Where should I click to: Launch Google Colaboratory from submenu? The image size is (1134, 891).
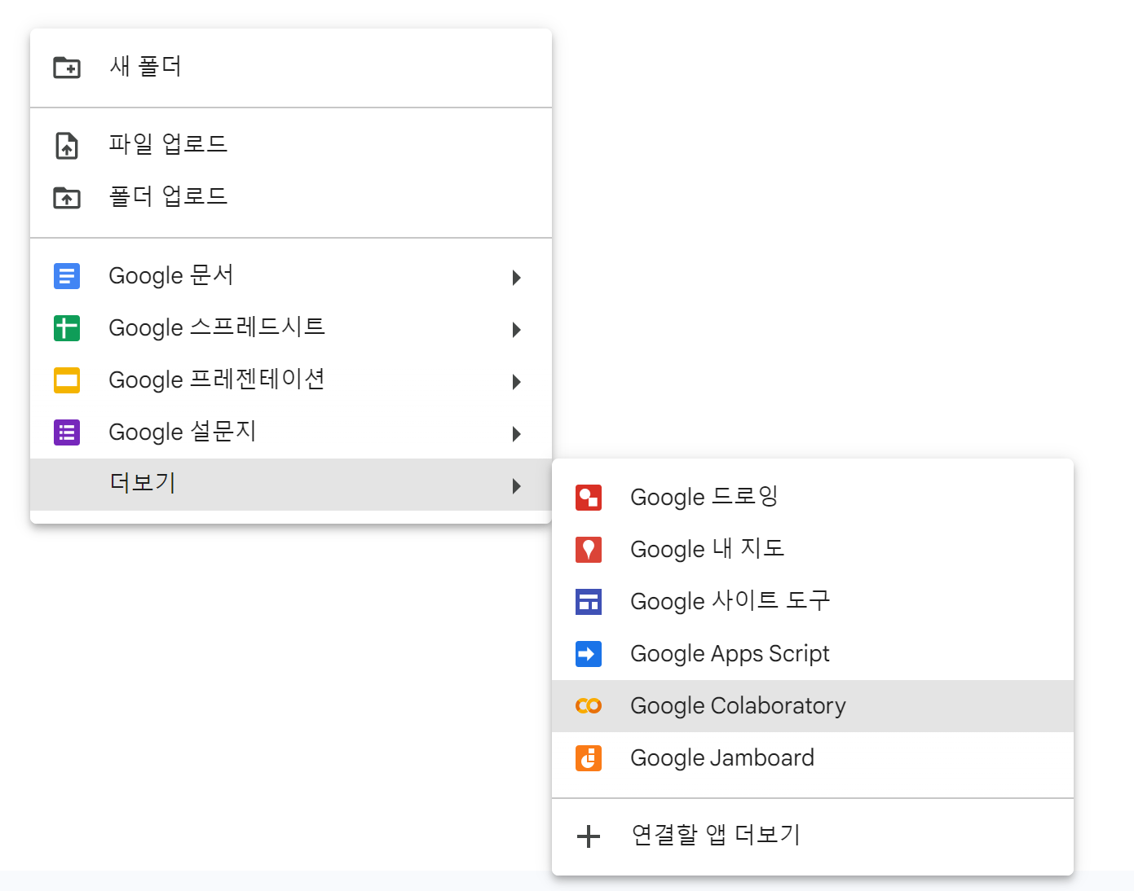(813, 706)
